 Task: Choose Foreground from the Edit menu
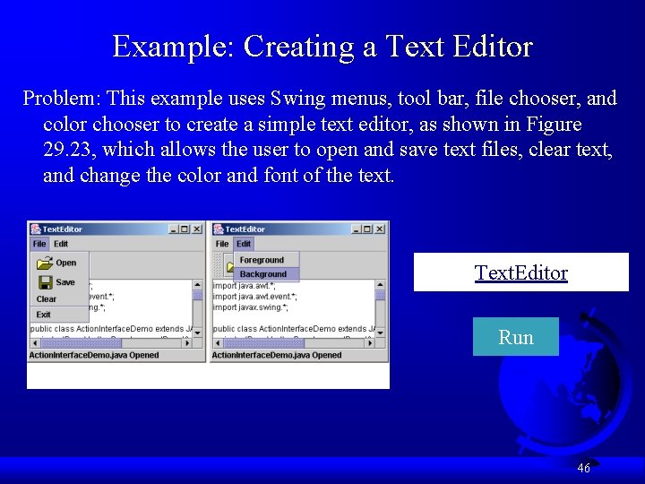(x=267, y=260)
